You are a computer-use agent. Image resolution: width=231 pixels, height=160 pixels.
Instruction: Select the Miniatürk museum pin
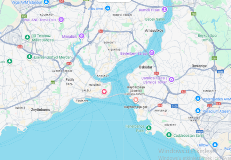coord(82,36)
